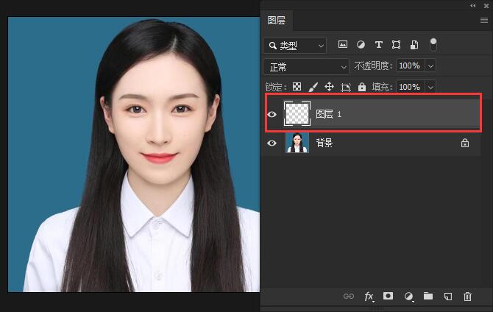Screen dimensions: 493x312
Task: Open the fx layer style menu
Action: click(369, 297)
